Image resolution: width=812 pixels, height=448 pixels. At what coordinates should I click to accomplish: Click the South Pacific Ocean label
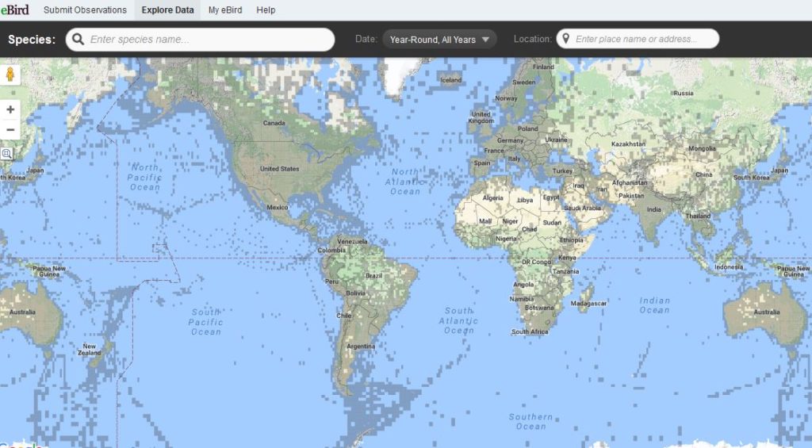coord(205,322)
